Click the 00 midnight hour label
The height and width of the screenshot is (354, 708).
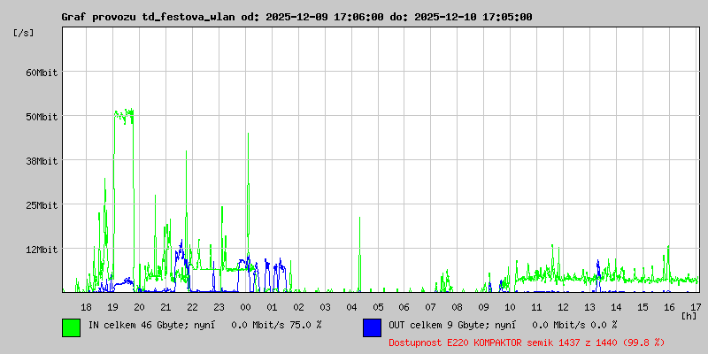coord(245,306)
